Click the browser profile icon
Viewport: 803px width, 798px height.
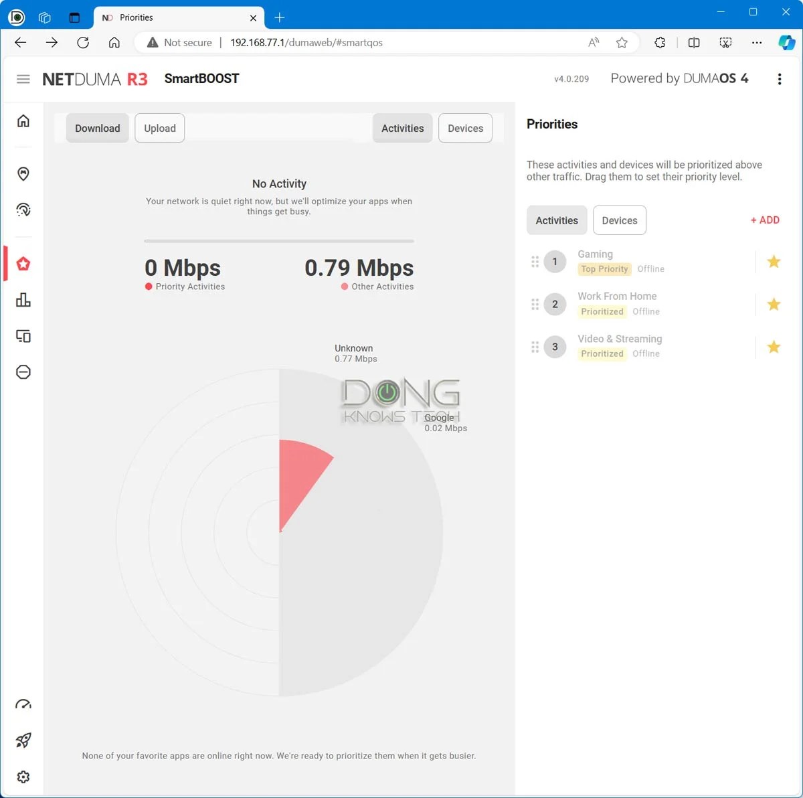[x=16, y=17]
